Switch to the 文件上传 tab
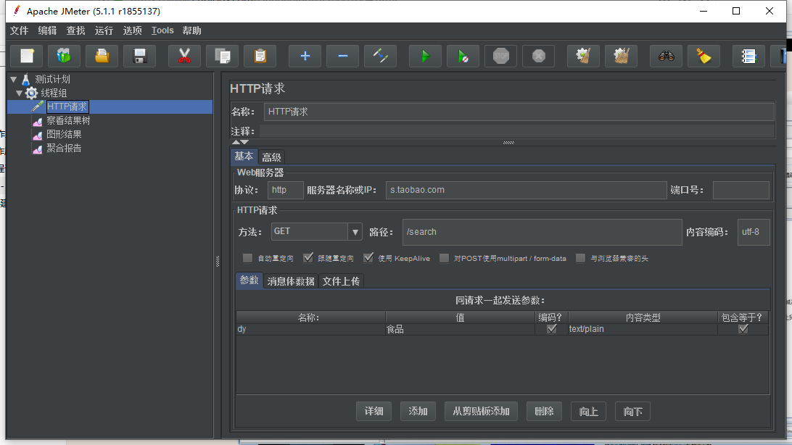 click(341, 281)
